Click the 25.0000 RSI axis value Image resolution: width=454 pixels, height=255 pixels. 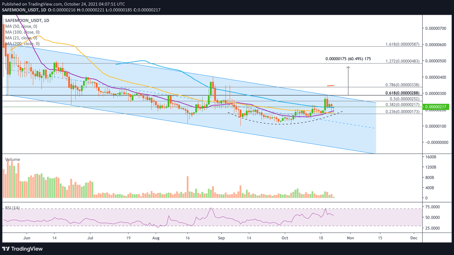432,228
